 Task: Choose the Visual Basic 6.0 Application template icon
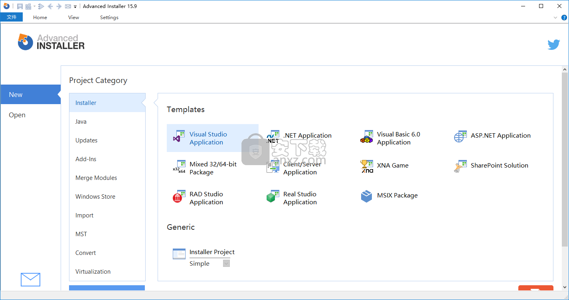point(367,136)
